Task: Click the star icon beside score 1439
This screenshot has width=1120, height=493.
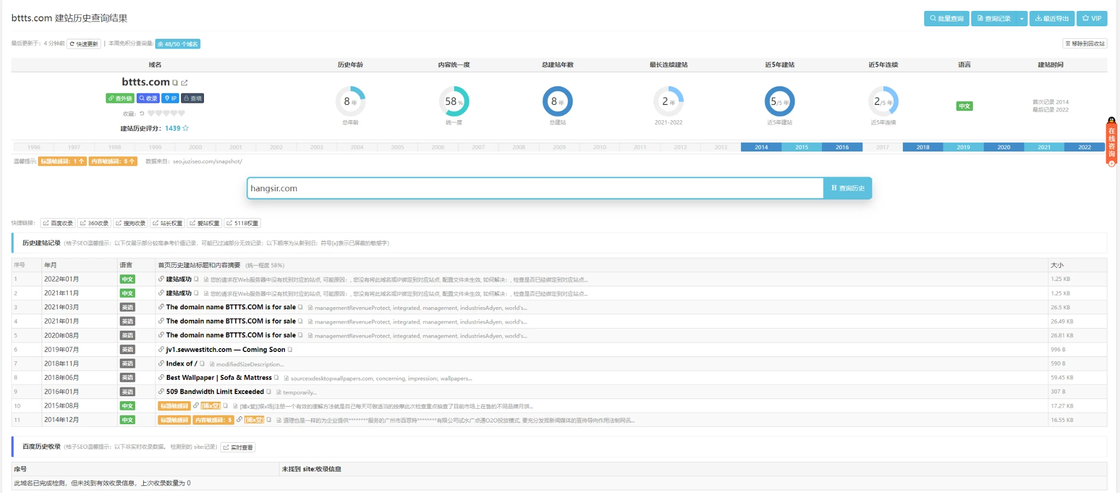Action: (185, 128)
